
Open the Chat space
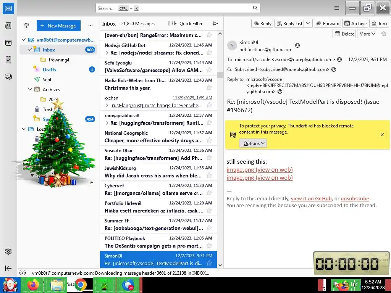(8, 77)
